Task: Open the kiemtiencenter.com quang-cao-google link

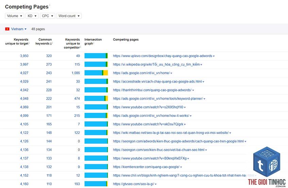Action: point(146,167)
